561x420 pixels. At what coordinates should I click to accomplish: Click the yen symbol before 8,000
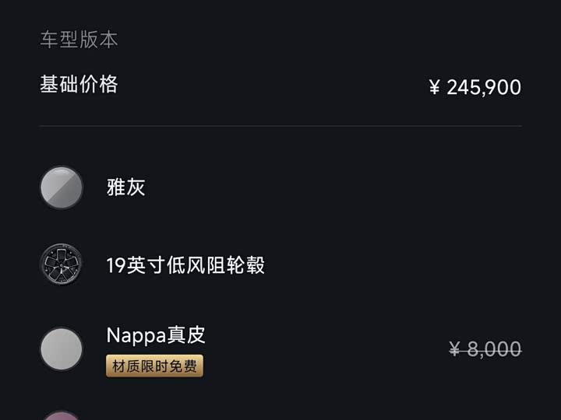(x=455, y=350)
